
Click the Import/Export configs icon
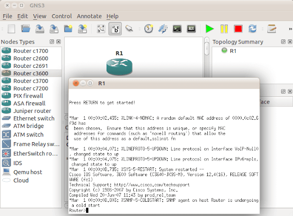(x=82, y=29)
